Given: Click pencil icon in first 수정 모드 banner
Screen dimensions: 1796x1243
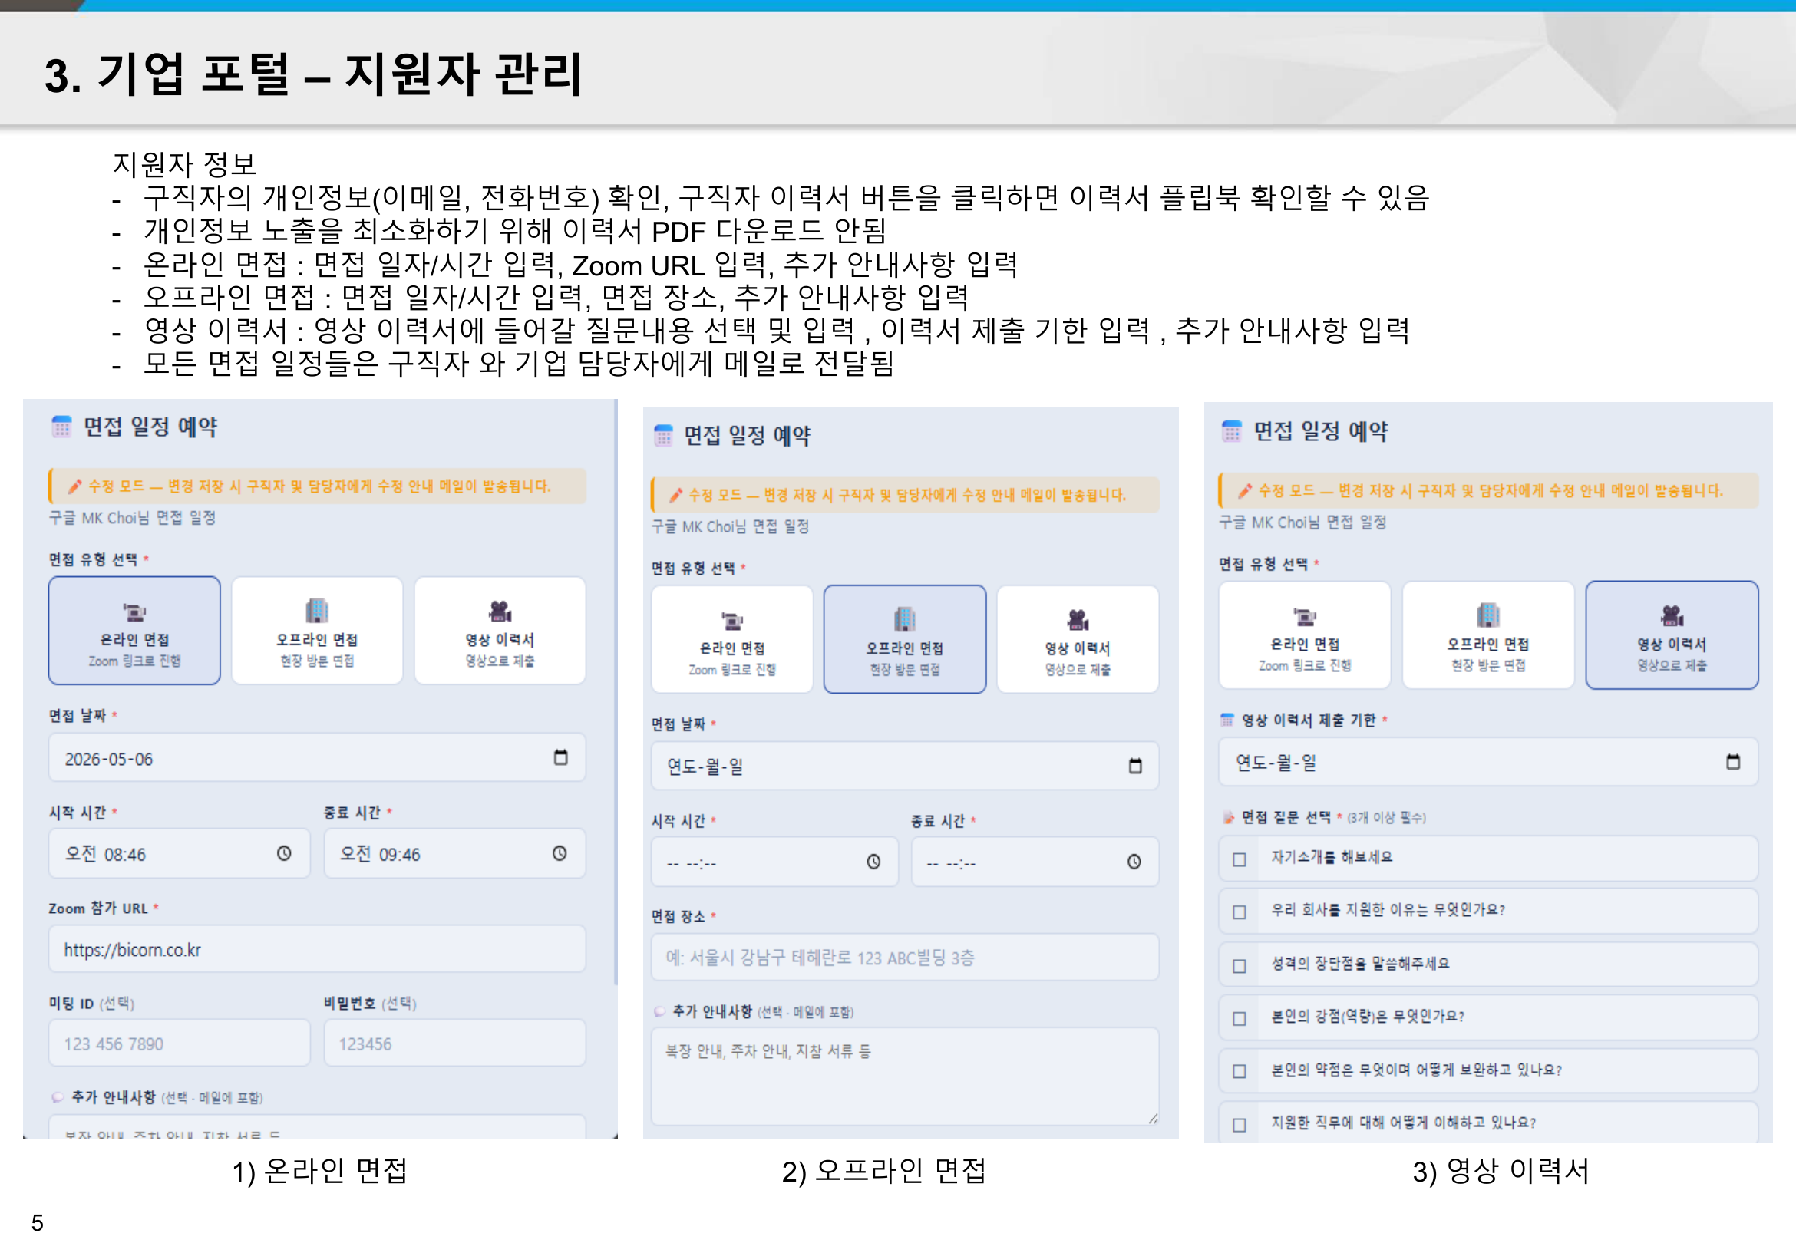Looking at the screenshot, I should point(74,486).
